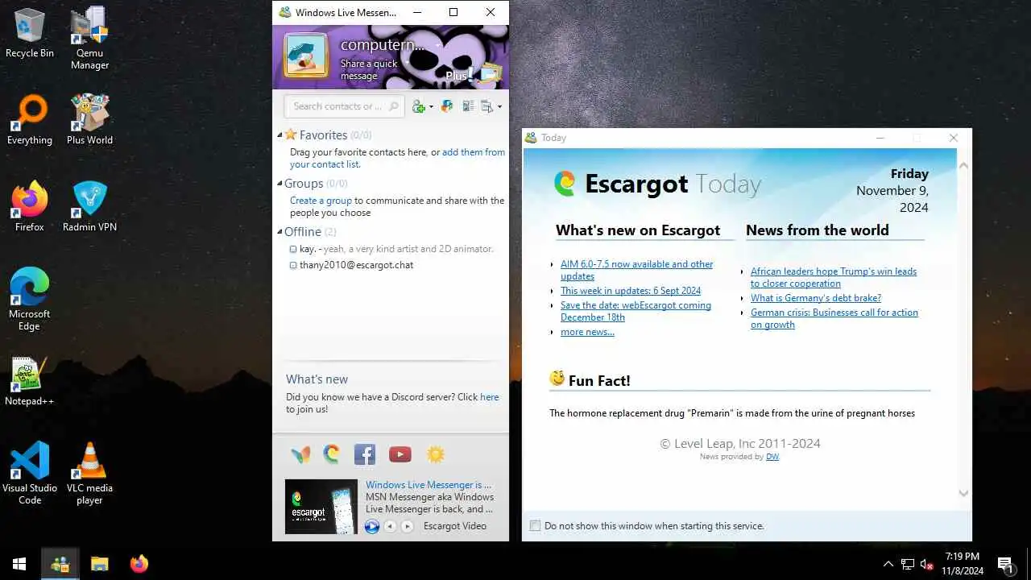
Task: Click the Favorites star icon
Action: [291, 135]
